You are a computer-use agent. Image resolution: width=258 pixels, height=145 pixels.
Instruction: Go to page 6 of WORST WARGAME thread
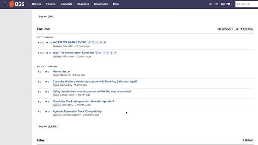coord(105,42)
